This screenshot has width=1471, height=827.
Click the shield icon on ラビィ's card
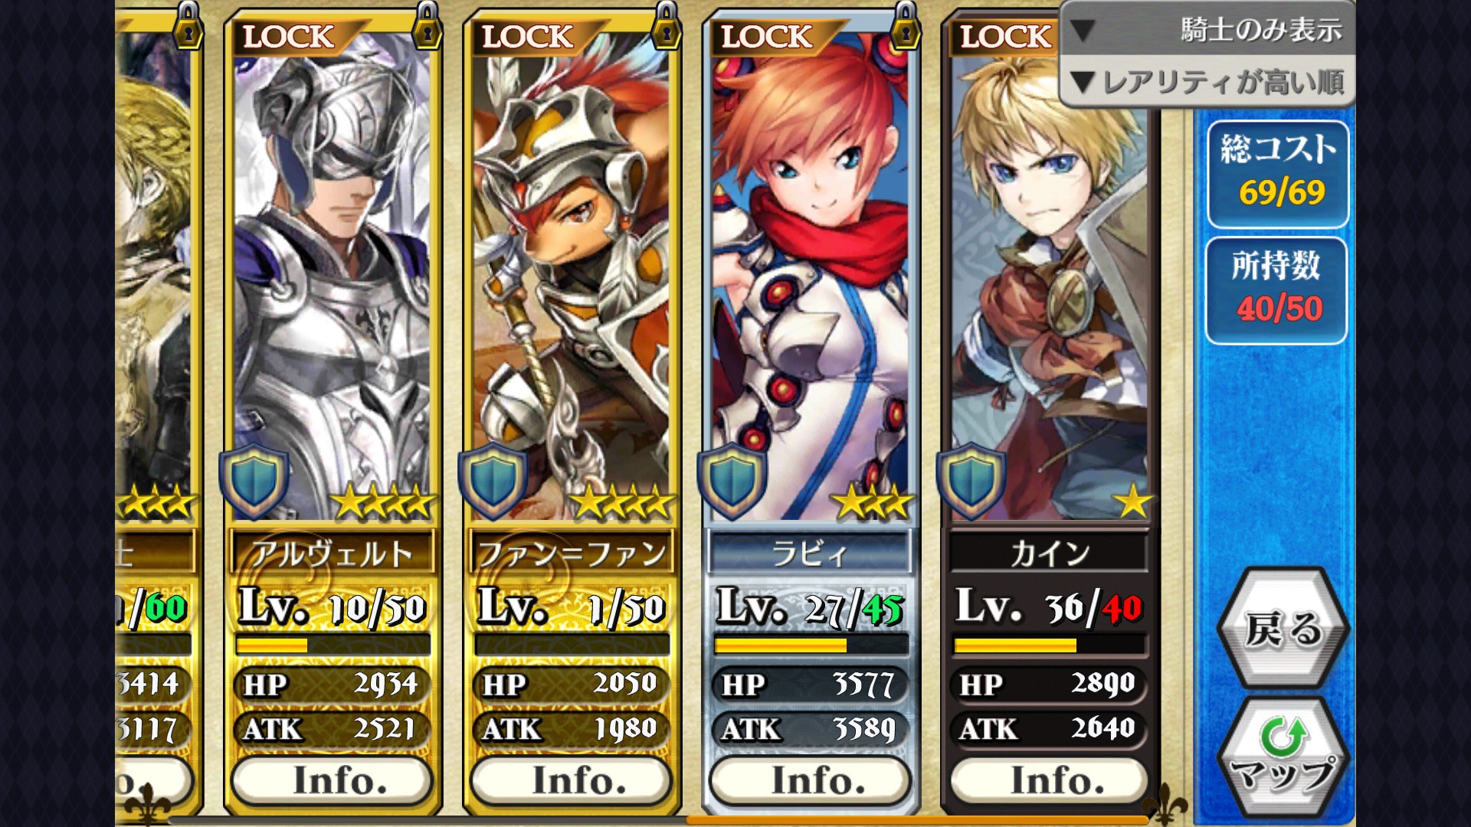point(732,481)
